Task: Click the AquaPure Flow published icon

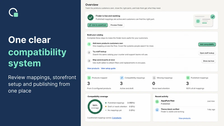Action: click(157, 102)
